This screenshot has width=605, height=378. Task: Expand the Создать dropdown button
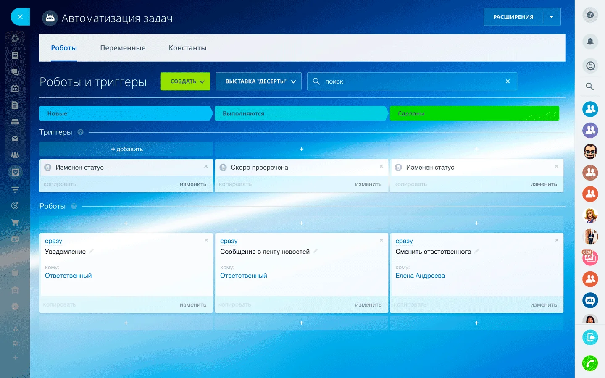[x=185, y=81]
